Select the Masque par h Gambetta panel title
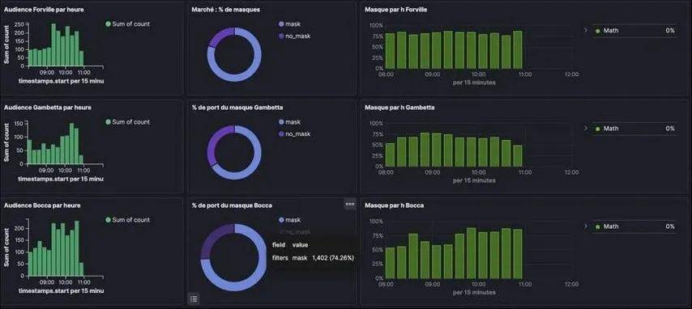This screenshot has height=309, width=692. click(x=399, y=107)
